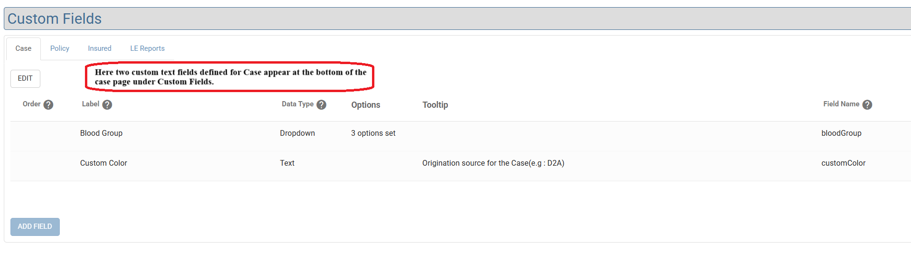Click the help icon beside Order

click(48, 105)
